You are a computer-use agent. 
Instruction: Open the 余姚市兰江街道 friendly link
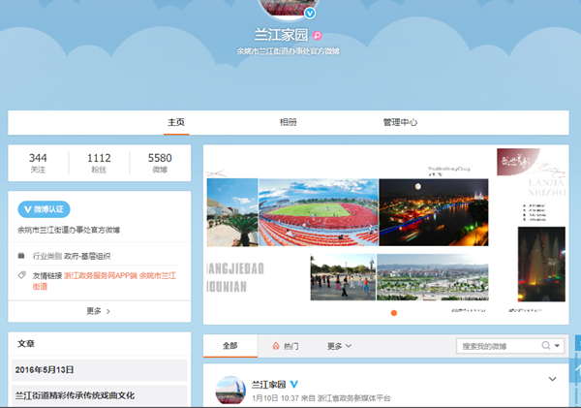(158, 275)
